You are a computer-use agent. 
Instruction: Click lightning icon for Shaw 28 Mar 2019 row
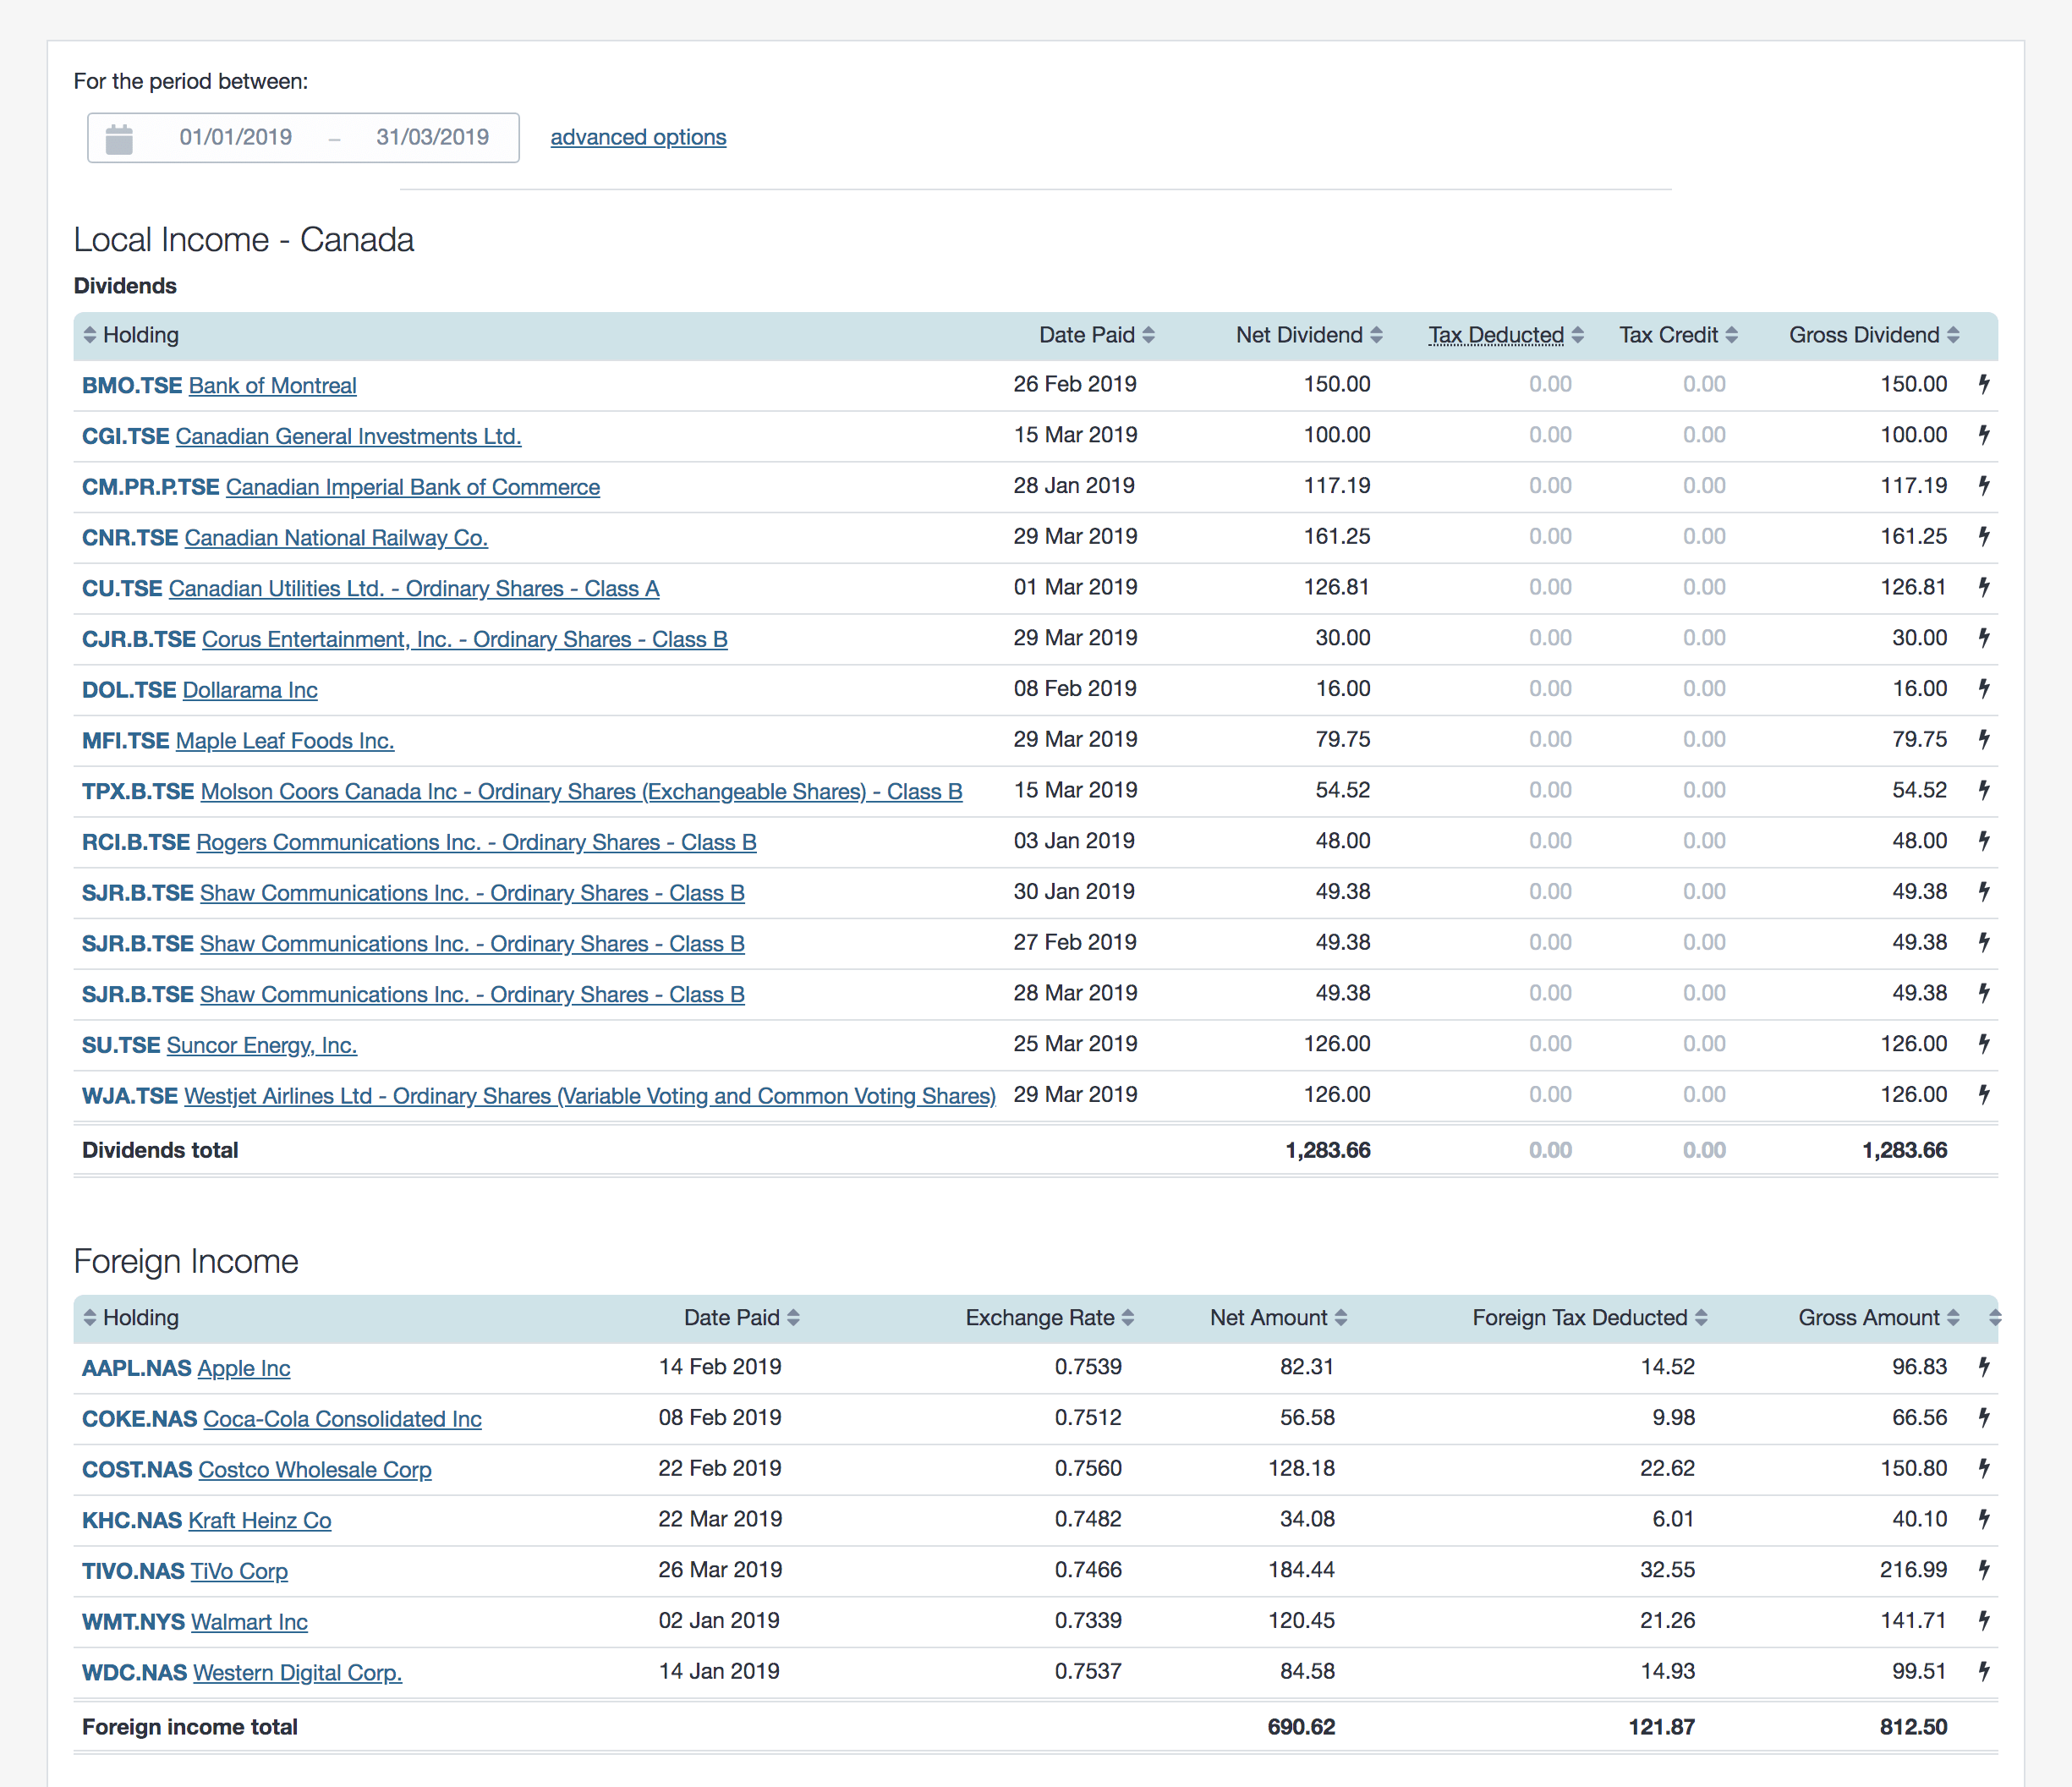pos(1984,993)
